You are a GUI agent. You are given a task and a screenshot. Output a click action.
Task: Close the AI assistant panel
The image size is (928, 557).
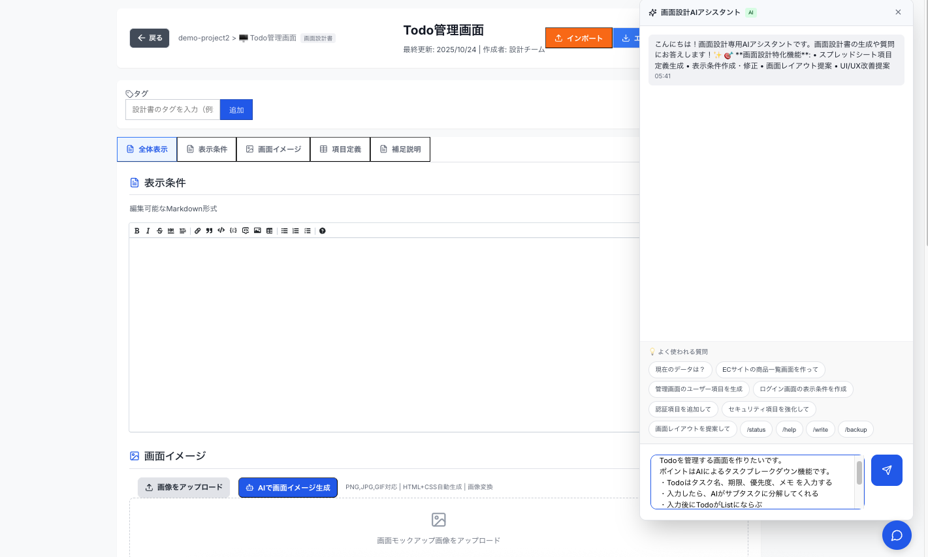pyautogui.click(x=898, y=12)
